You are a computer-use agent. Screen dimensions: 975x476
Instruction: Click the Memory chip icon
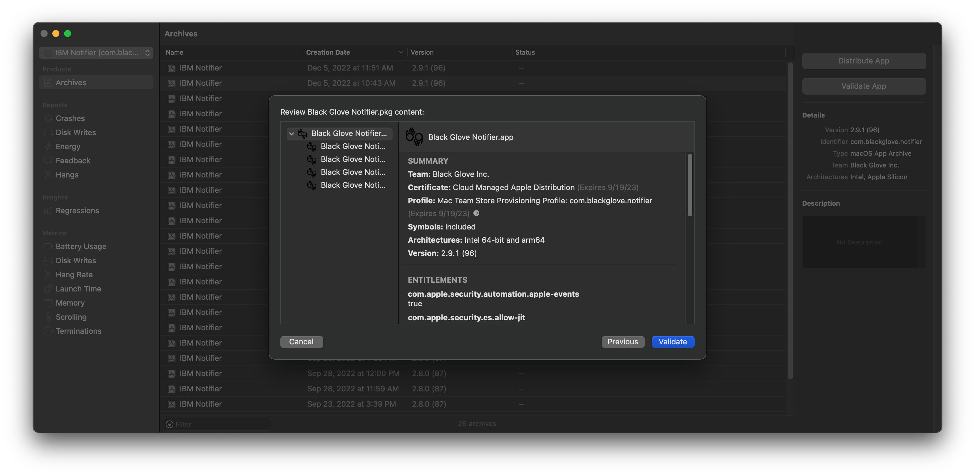point(48,303)
